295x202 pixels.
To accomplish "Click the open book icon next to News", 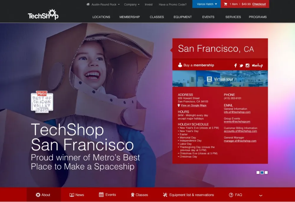I will 72,195.
